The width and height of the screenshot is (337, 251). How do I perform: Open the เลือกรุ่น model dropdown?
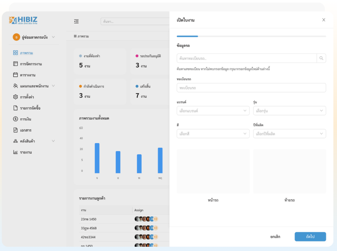(289, 111)
